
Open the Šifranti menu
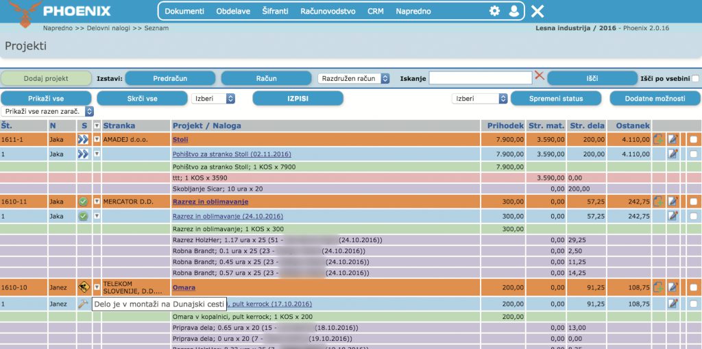tap(275, 12)
